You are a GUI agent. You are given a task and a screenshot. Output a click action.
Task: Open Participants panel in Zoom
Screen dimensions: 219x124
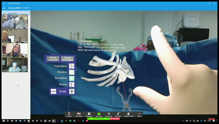click(x=89, y=114)
